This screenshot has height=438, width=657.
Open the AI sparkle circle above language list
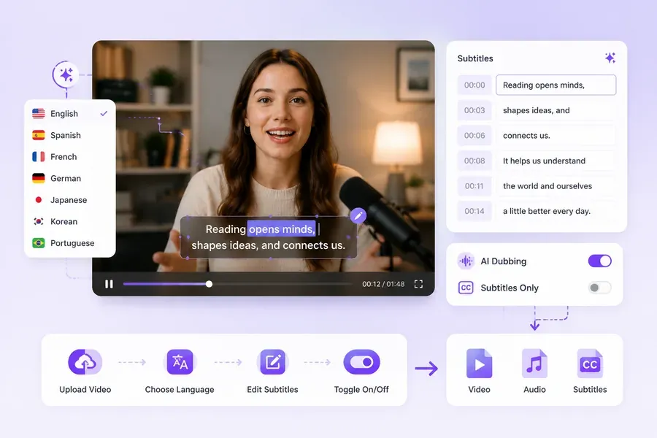click(x=66, y=74)
